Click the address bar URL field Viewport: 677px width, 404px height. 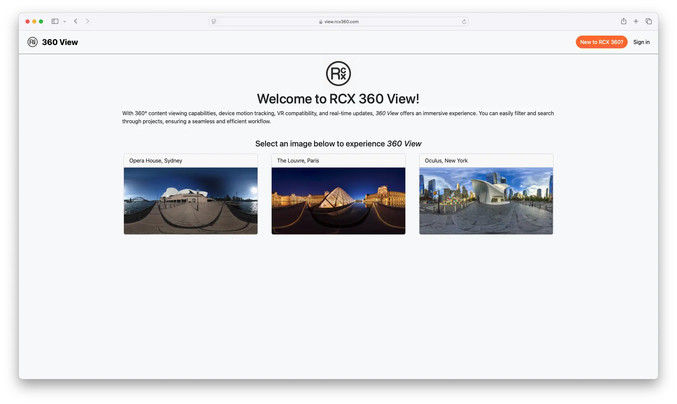point(338,21)
